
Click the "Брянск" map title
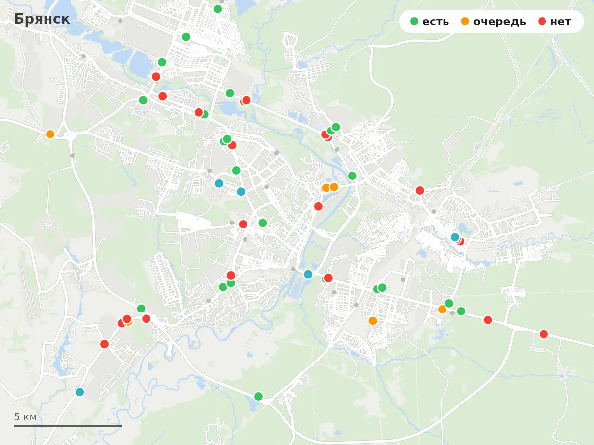tap(42, 19)
